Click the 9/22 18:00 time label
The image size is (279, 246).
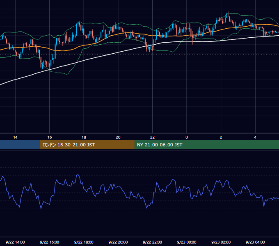(x=84, y=242)
